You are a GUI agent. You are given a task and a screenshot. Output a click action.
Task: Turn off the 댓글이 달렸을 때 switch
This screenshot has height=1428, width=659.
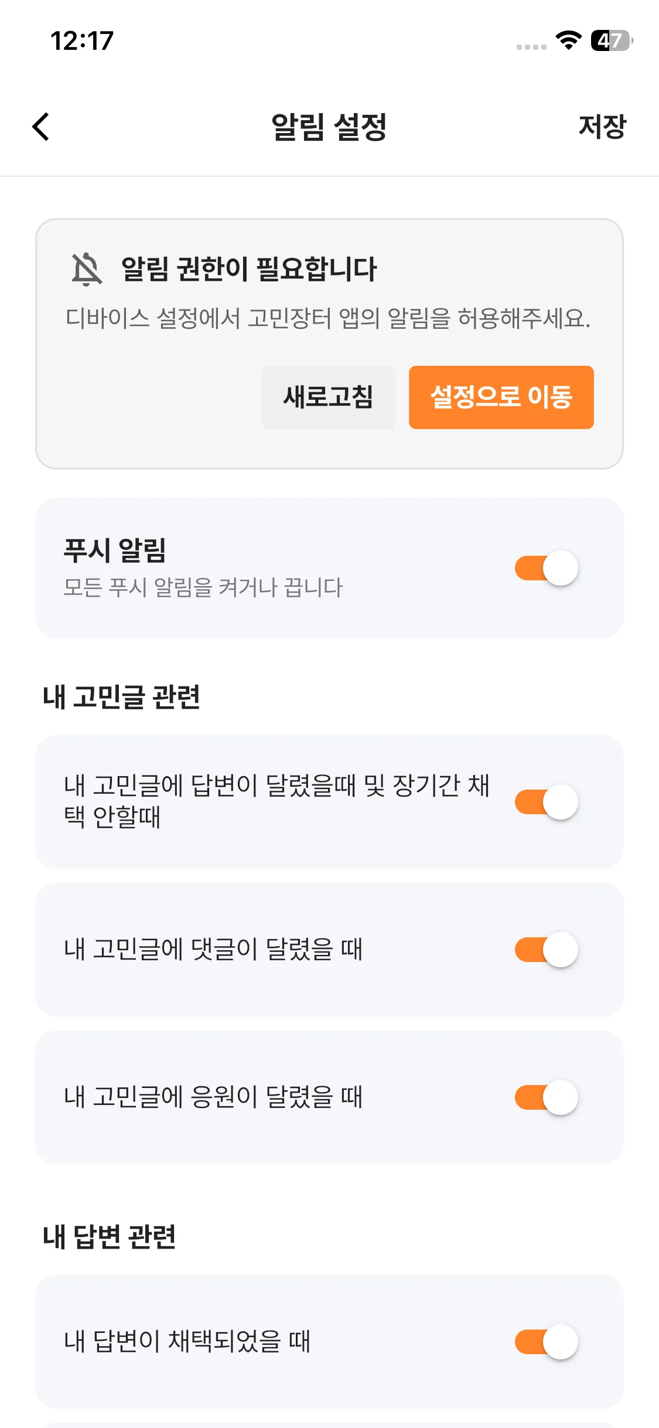point(546,950)
